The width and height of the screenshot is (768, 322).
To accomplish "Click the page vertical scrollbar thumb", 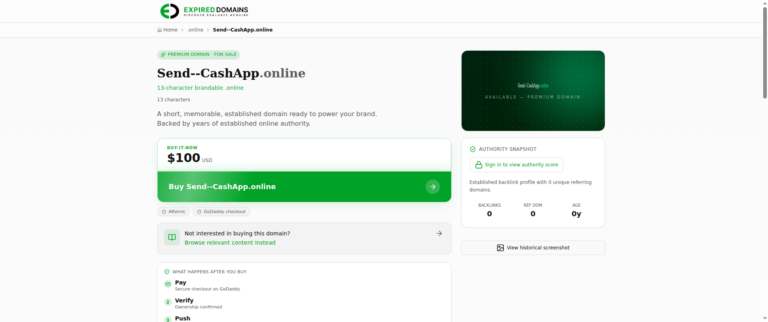I will tap(765, 52).
